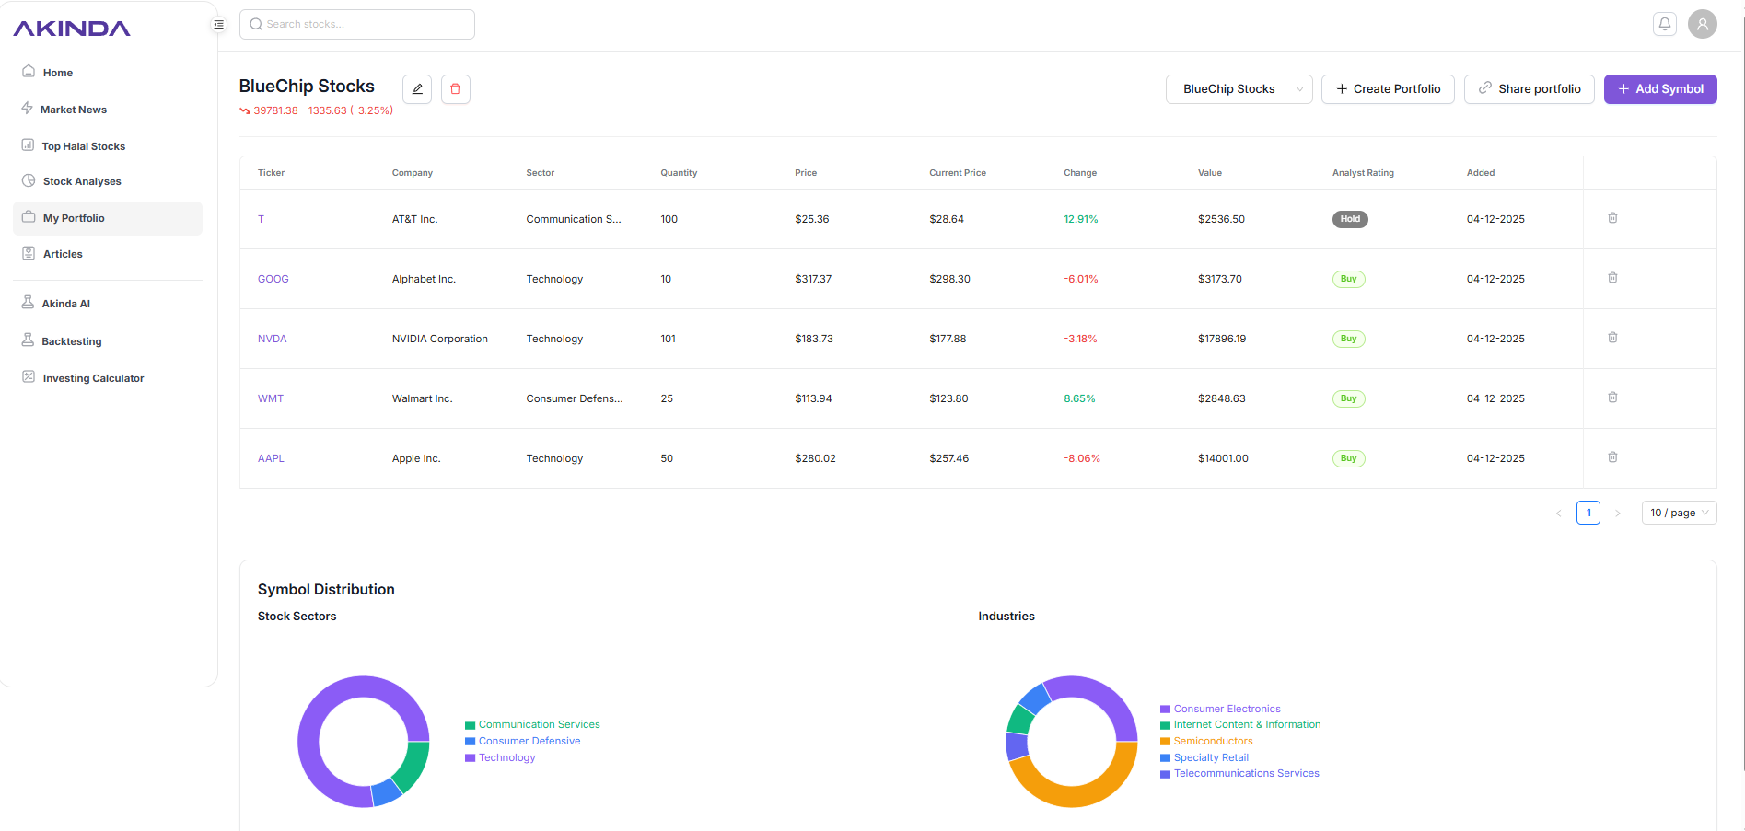Image resolution: width=1745 pixels, height=831 pixels.
Task: Go to My Portfolio
Action: (x=72, y=218)
